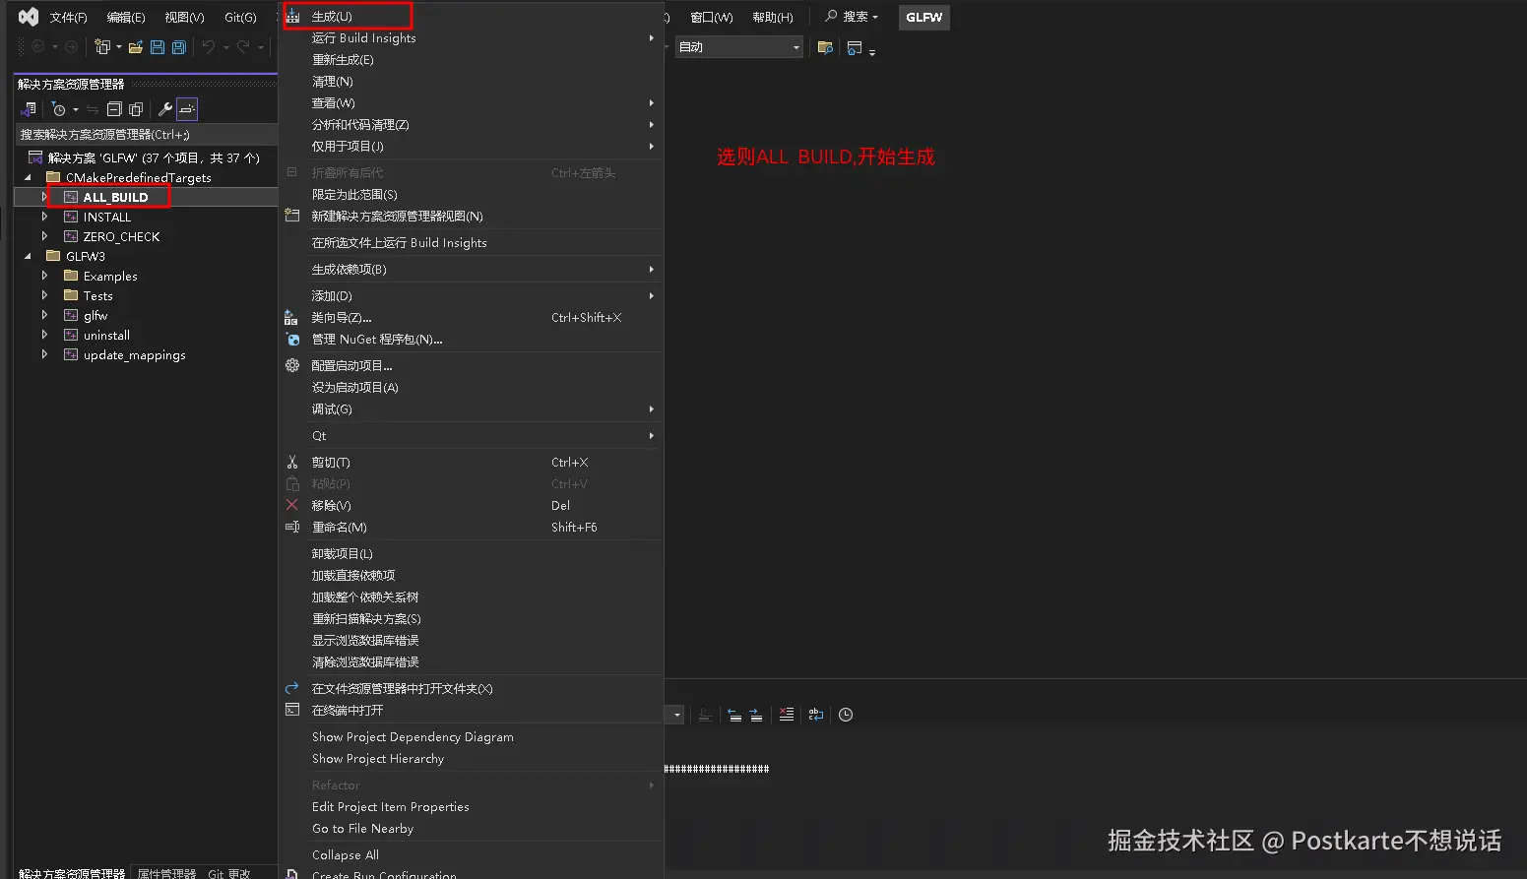Open the 窗口(W) menu
The height and width of the screenshot is (879, 1527).
(x=712, y=18)
